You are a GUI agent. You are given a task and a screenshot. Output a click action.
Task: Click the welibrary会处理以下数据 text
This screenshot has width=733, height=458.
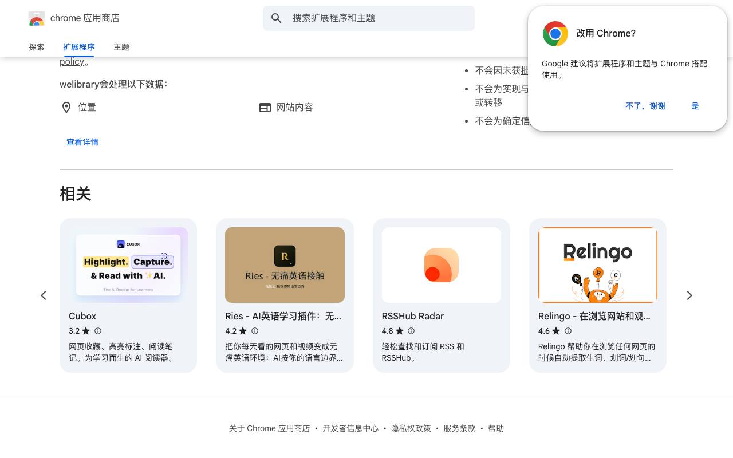113,84
